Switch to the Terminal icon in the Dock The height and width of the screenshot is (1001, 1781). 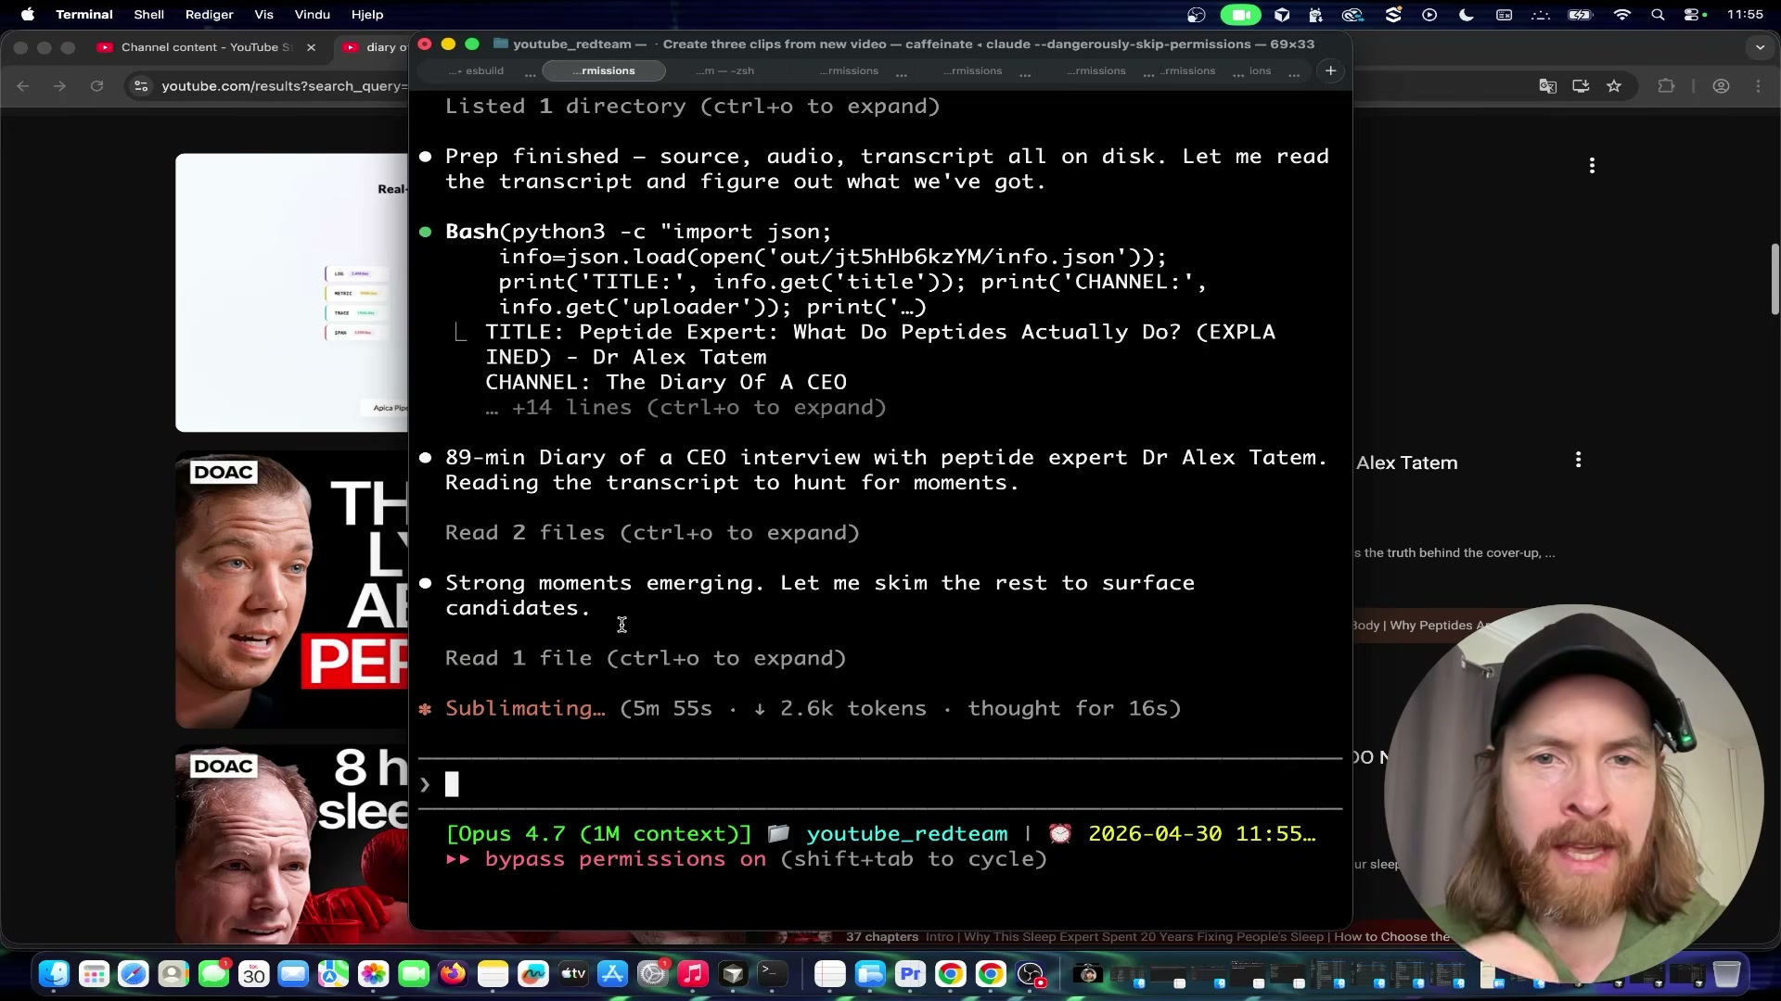(773, 974)
